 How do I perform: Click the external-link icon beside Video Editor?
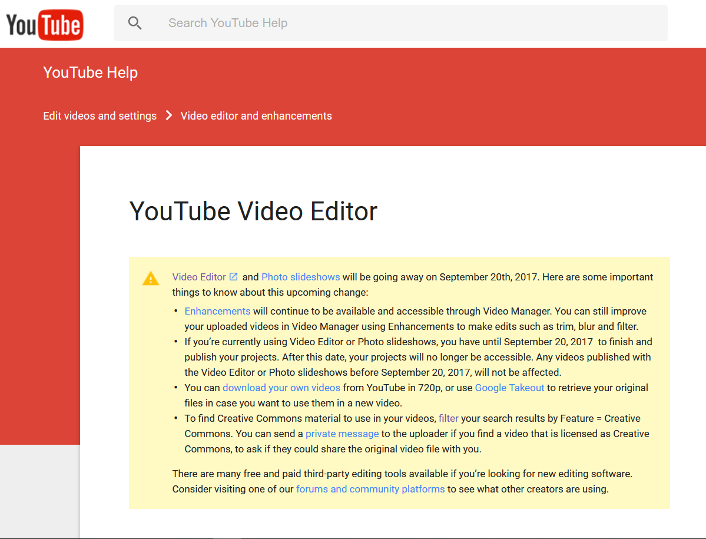(234, 276)
